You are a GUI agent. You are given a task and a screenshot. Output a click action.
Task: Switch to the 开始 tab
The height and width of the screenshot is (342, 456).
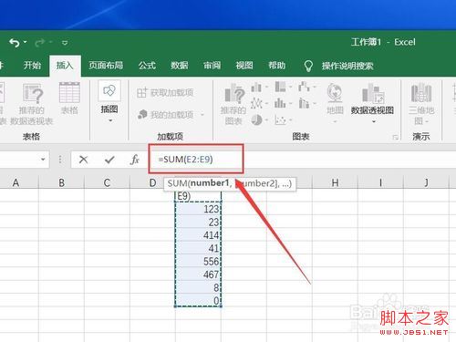[32, 65]
